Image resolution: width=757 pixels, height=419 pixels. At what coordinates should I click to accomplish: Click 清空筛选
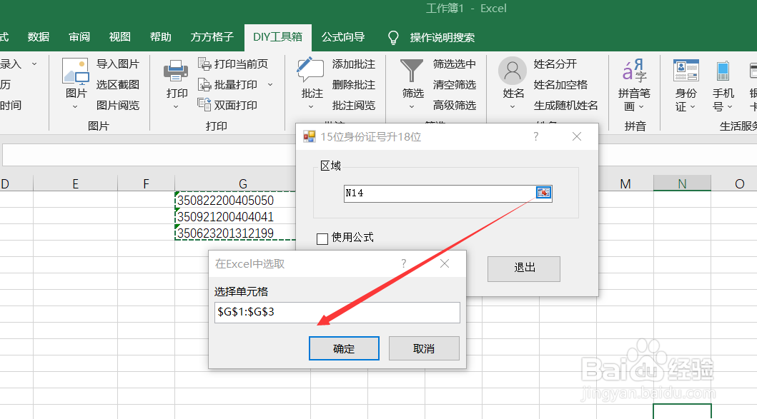(455, 84)
